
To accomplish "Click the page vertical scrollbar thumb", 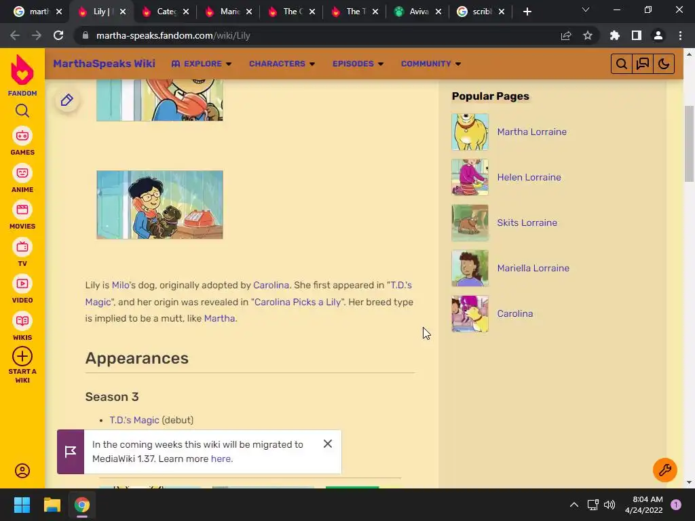I will tap(689, 144).
